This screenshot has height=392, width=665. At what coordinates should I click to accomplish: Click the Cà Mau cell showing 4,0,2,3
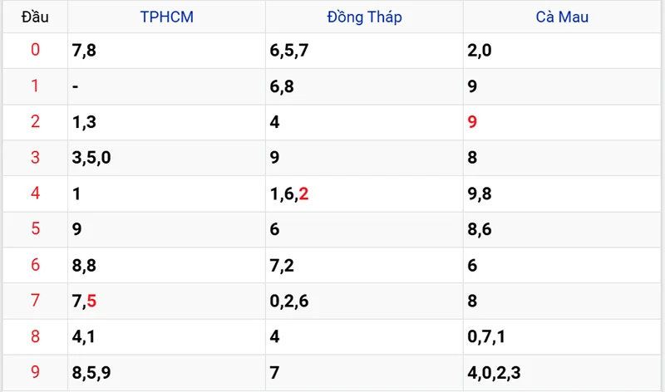click(493, 373)
